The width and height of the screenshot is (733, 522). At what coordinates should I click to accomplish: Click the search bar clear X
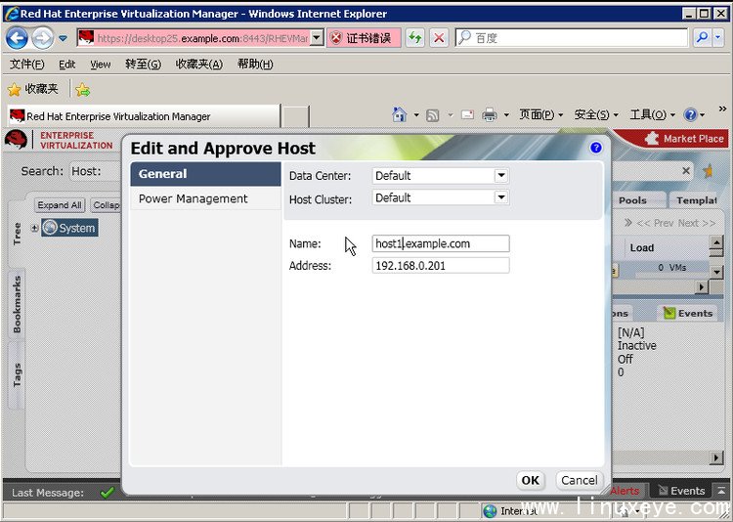686,171
